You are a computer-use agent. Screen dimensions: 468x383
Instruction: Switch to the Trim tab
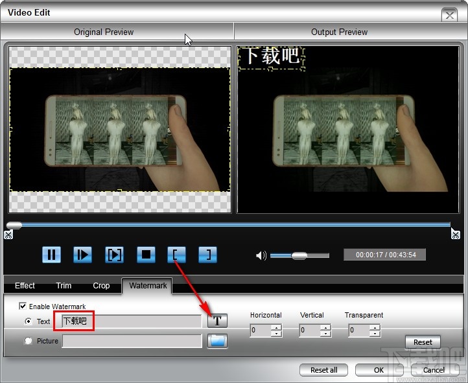[x=64, y=285]
